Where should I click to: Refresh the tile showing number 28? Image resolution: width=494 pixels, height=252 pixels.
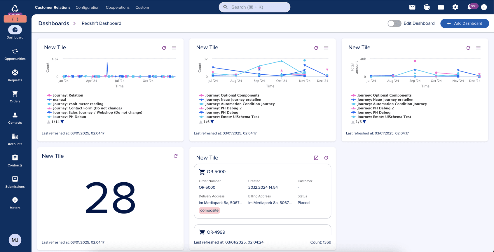(x=176, y=156)
